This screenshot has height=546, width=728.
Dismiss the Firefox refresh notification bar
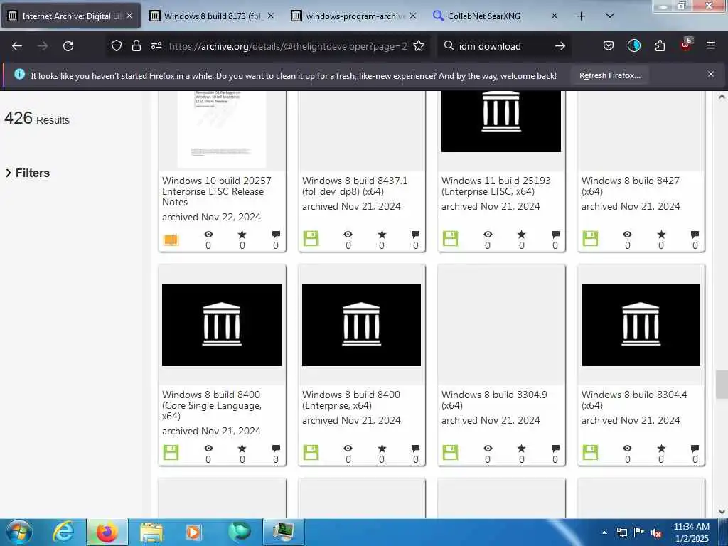coord(711,74)
